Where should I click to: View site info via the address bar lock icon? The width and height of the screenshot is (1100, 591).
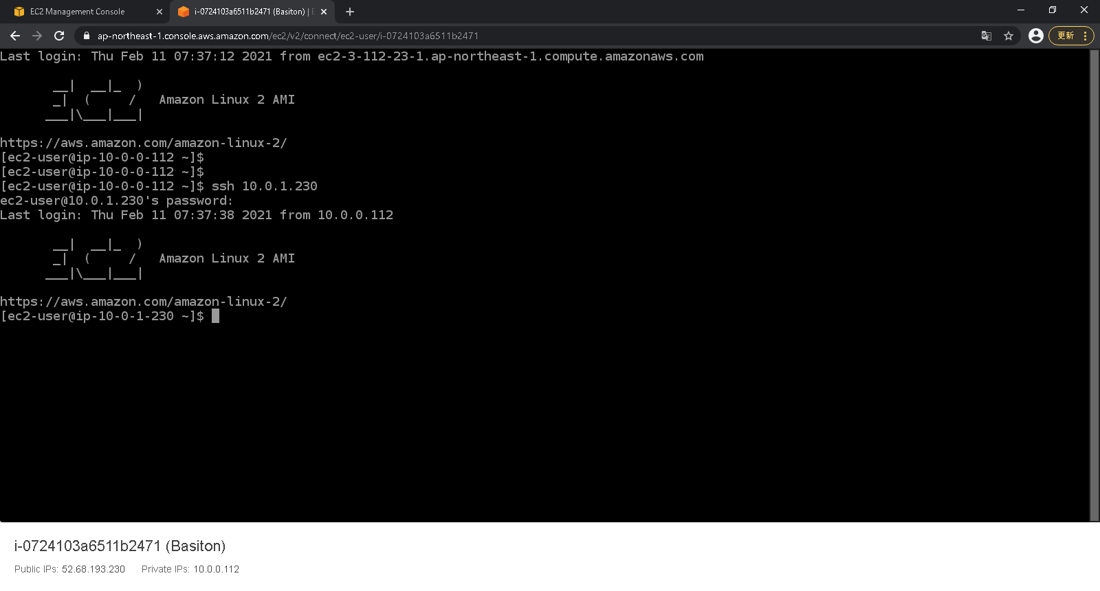[86, 36]
